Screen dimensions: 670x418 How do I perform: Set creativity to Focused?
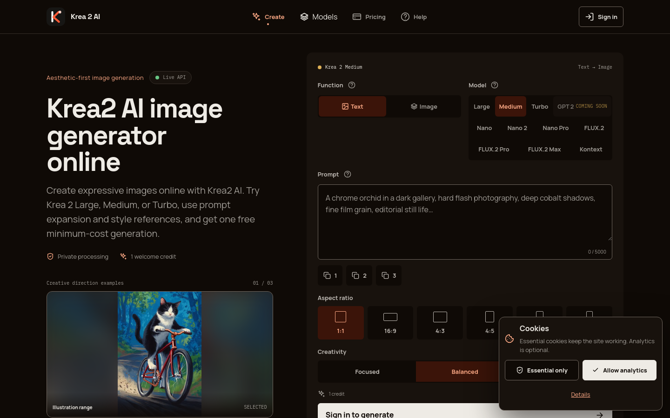point(367,372)
